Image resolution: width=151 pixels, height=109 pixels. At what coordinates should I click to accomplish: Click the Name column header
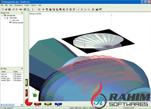pyautogui.click(x=6, y=72)
